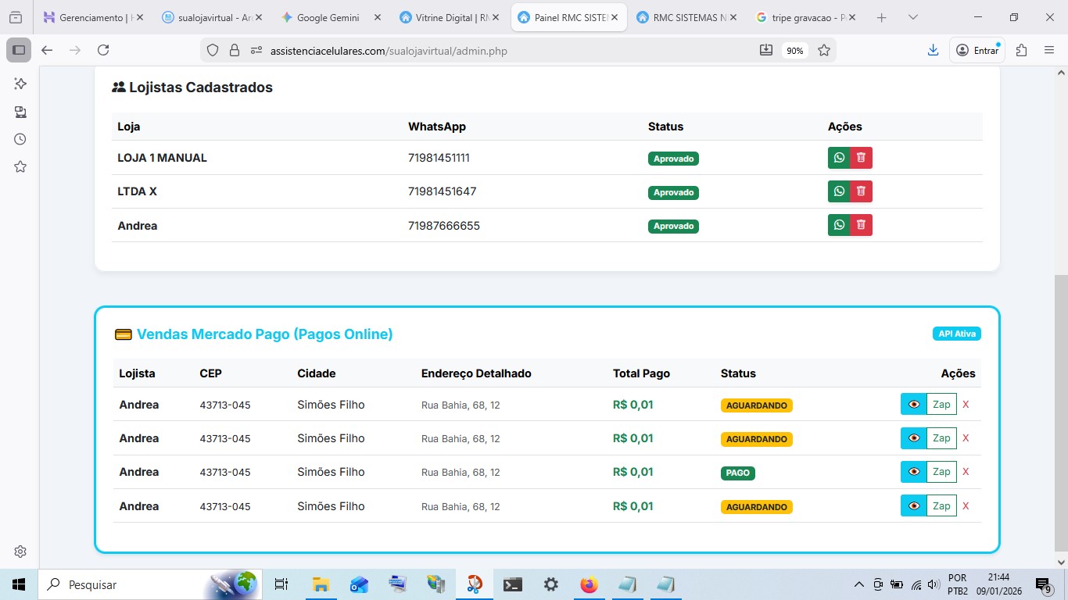Switch to Google Gemini tab
The image size is (1068, 600).
[328, 17]
